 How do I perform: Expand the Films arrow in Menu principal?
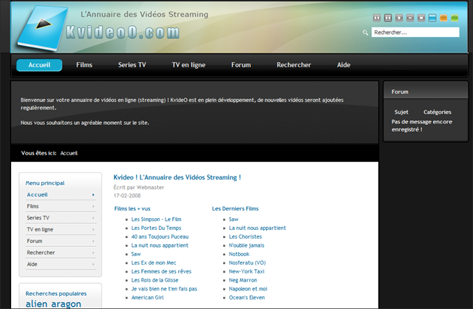point(93,206)
